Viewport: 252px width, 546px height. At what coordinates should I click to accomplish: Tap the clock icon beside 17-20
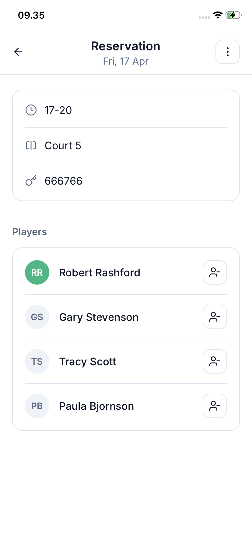coord(31,110)
